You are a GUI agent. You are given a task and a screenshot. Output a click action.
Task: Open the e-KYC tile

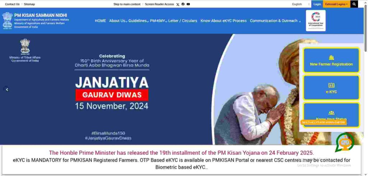pyautogui.click(x=331, y=88)
